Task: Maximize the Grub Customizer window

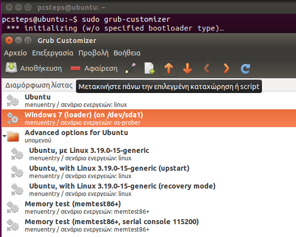Action: click(x=28, y=41)
